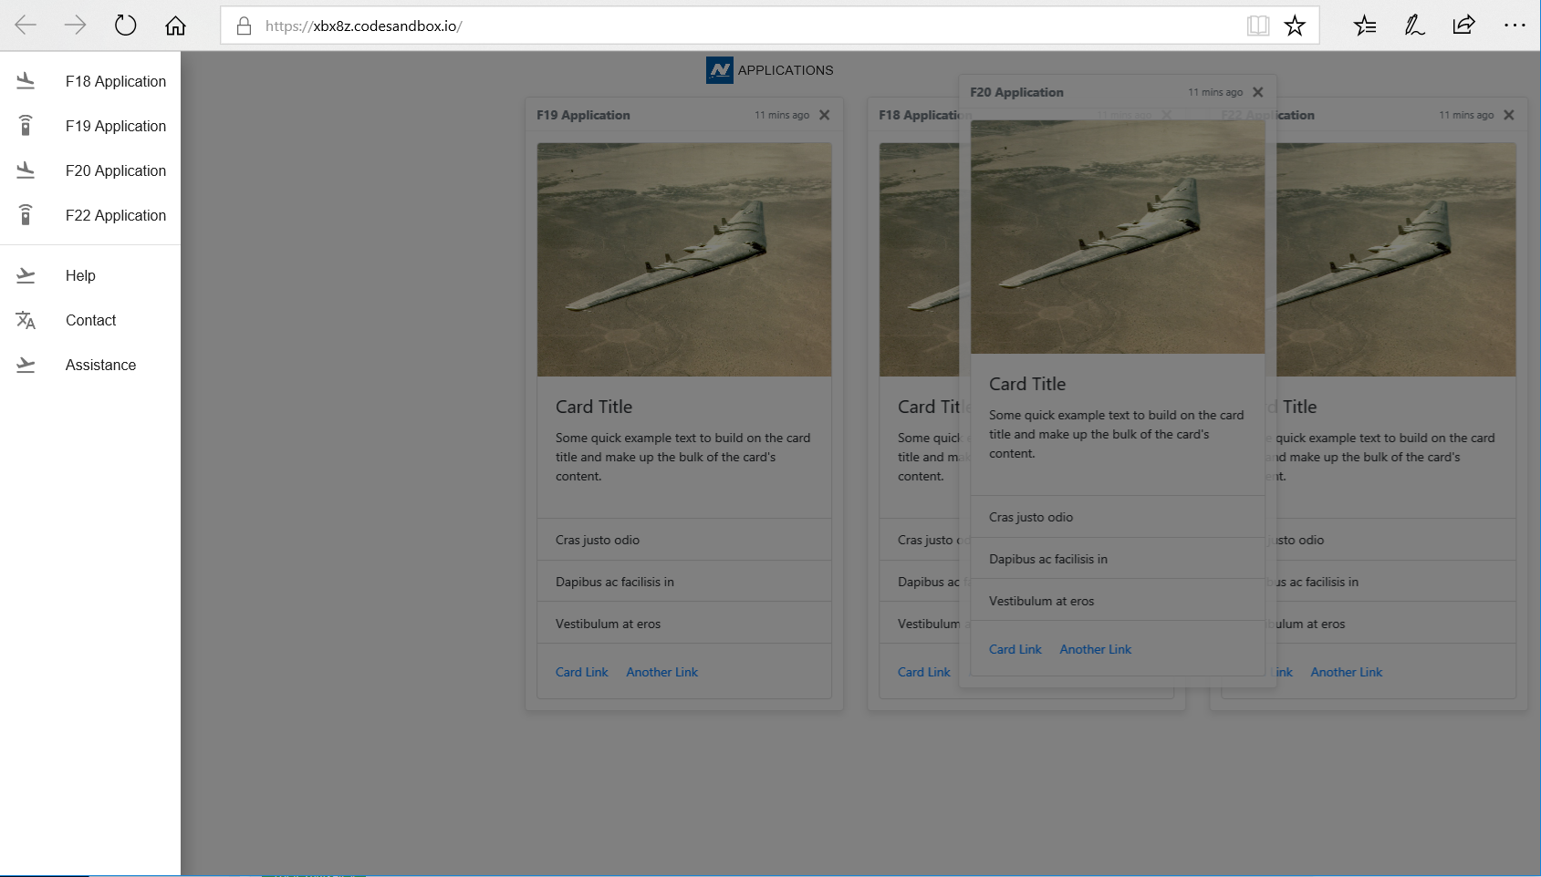
Task: Click Another Link in F20 Application card
Action: [x=1096, y=649]
